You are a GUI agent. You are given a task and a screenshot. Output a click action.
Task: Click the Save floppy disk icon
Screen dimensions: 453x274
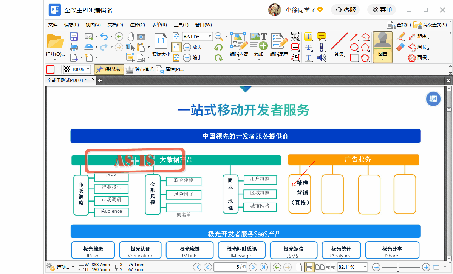(x=74, y=37)
